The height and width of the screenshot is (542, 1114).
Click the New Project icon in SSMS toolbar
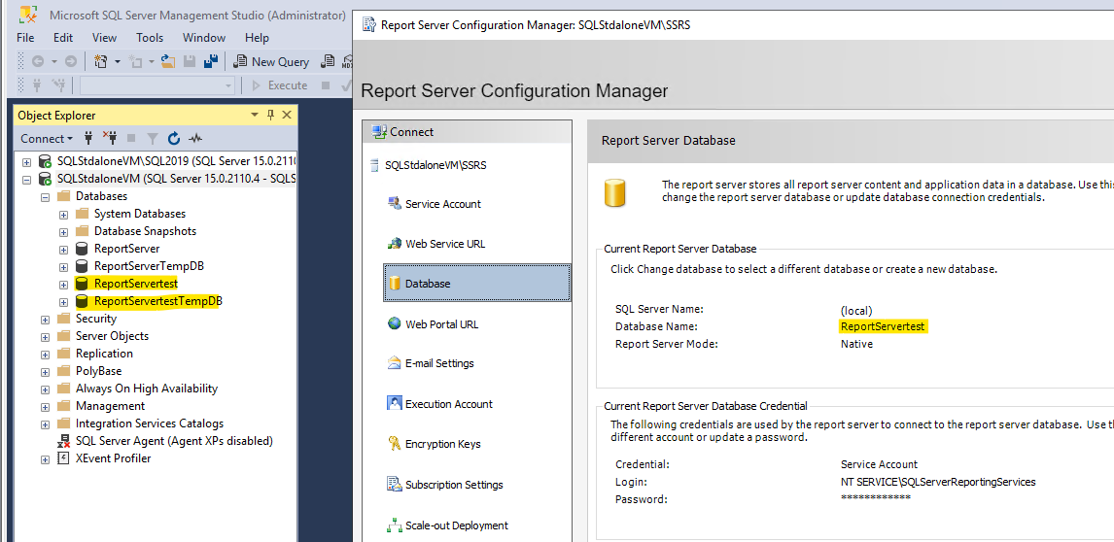point(101,62)
